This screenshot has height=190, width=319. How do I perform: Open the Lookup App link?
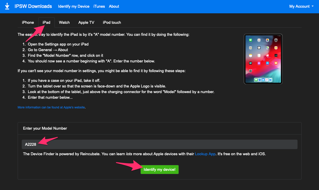coord(205,154)
